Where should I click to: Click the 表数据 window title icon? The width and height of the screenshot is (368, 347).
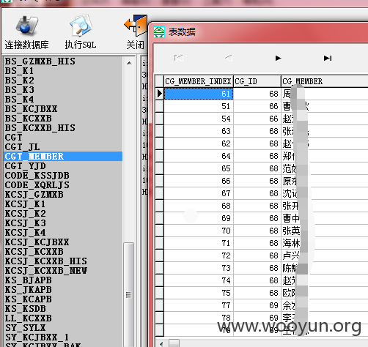click(159, 32)
